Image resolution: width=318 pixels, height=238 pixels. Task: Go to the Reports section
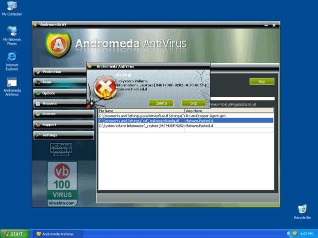[63, 103]
